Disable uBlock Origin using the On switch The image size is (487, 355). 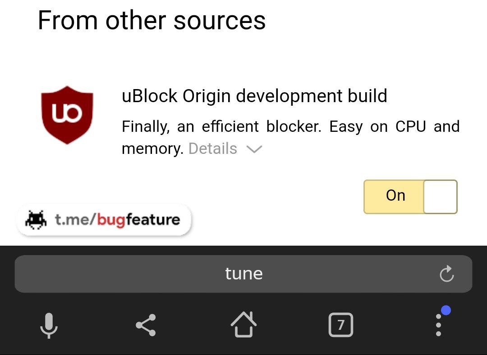(410, 197)
